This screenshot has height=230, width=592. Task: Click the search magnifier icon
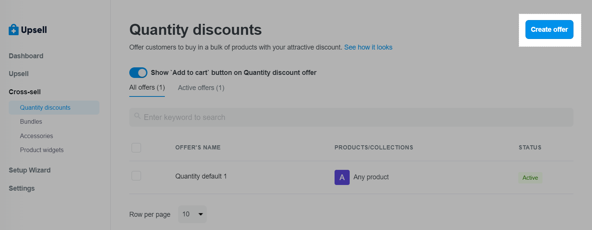pos(137,116)
